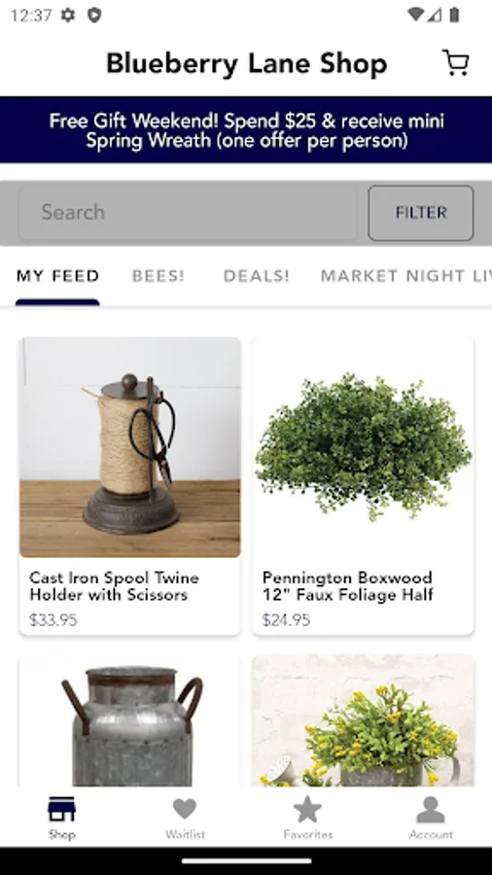
Task: Tap the Shop storefront icon
Action: coord(61,810)
